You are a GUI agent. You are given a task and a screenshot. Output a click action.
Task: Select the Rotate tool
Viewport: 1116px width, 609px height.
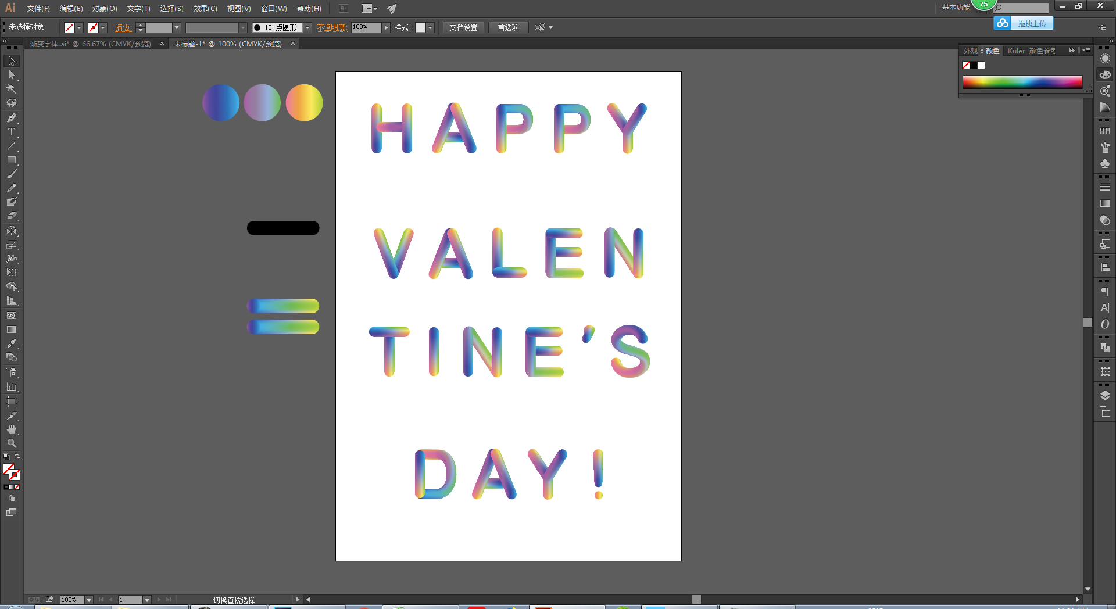tap(12, 231)
